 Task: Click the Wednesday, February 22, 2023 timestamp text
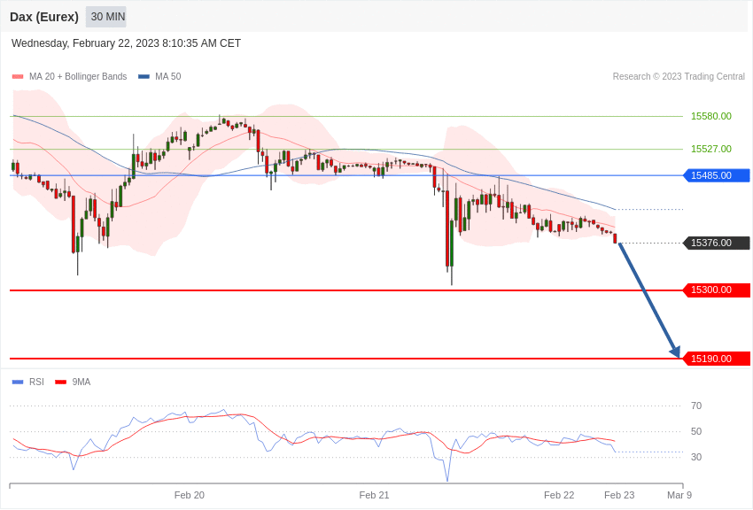(x=126, y=43)
